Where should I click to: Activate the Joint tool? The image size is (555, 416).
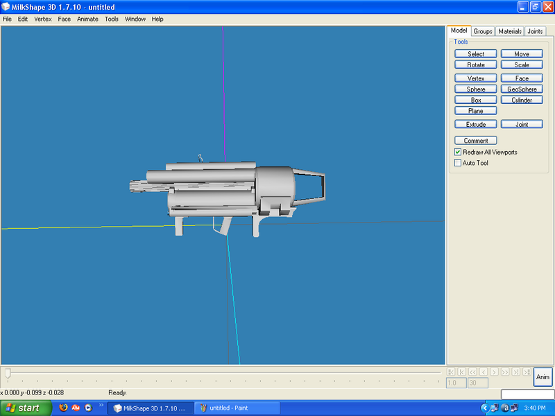pyautogui.click(x=522, y=124)
